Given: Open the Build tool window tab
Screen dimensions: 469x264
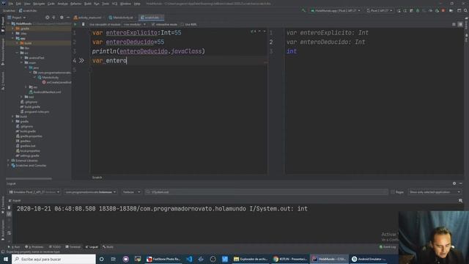Looking at the screenshot, I should (108, 247).
